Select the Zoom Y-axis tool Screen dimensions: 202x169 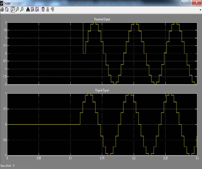click(22, 9)
